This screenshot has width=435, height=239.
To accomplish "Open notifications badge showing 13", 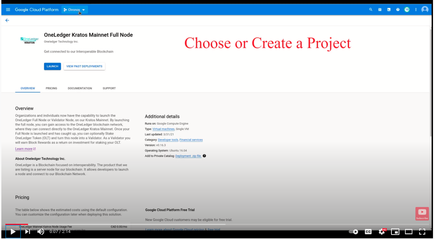I will click(x=407, y=10).
